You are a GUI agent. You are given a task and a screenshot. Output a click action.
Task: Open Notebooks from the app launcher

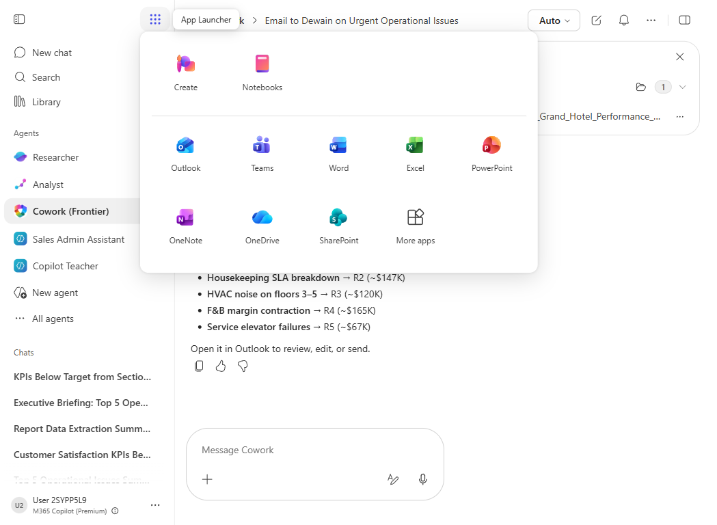pyautogui.click(x=262, y=72)
